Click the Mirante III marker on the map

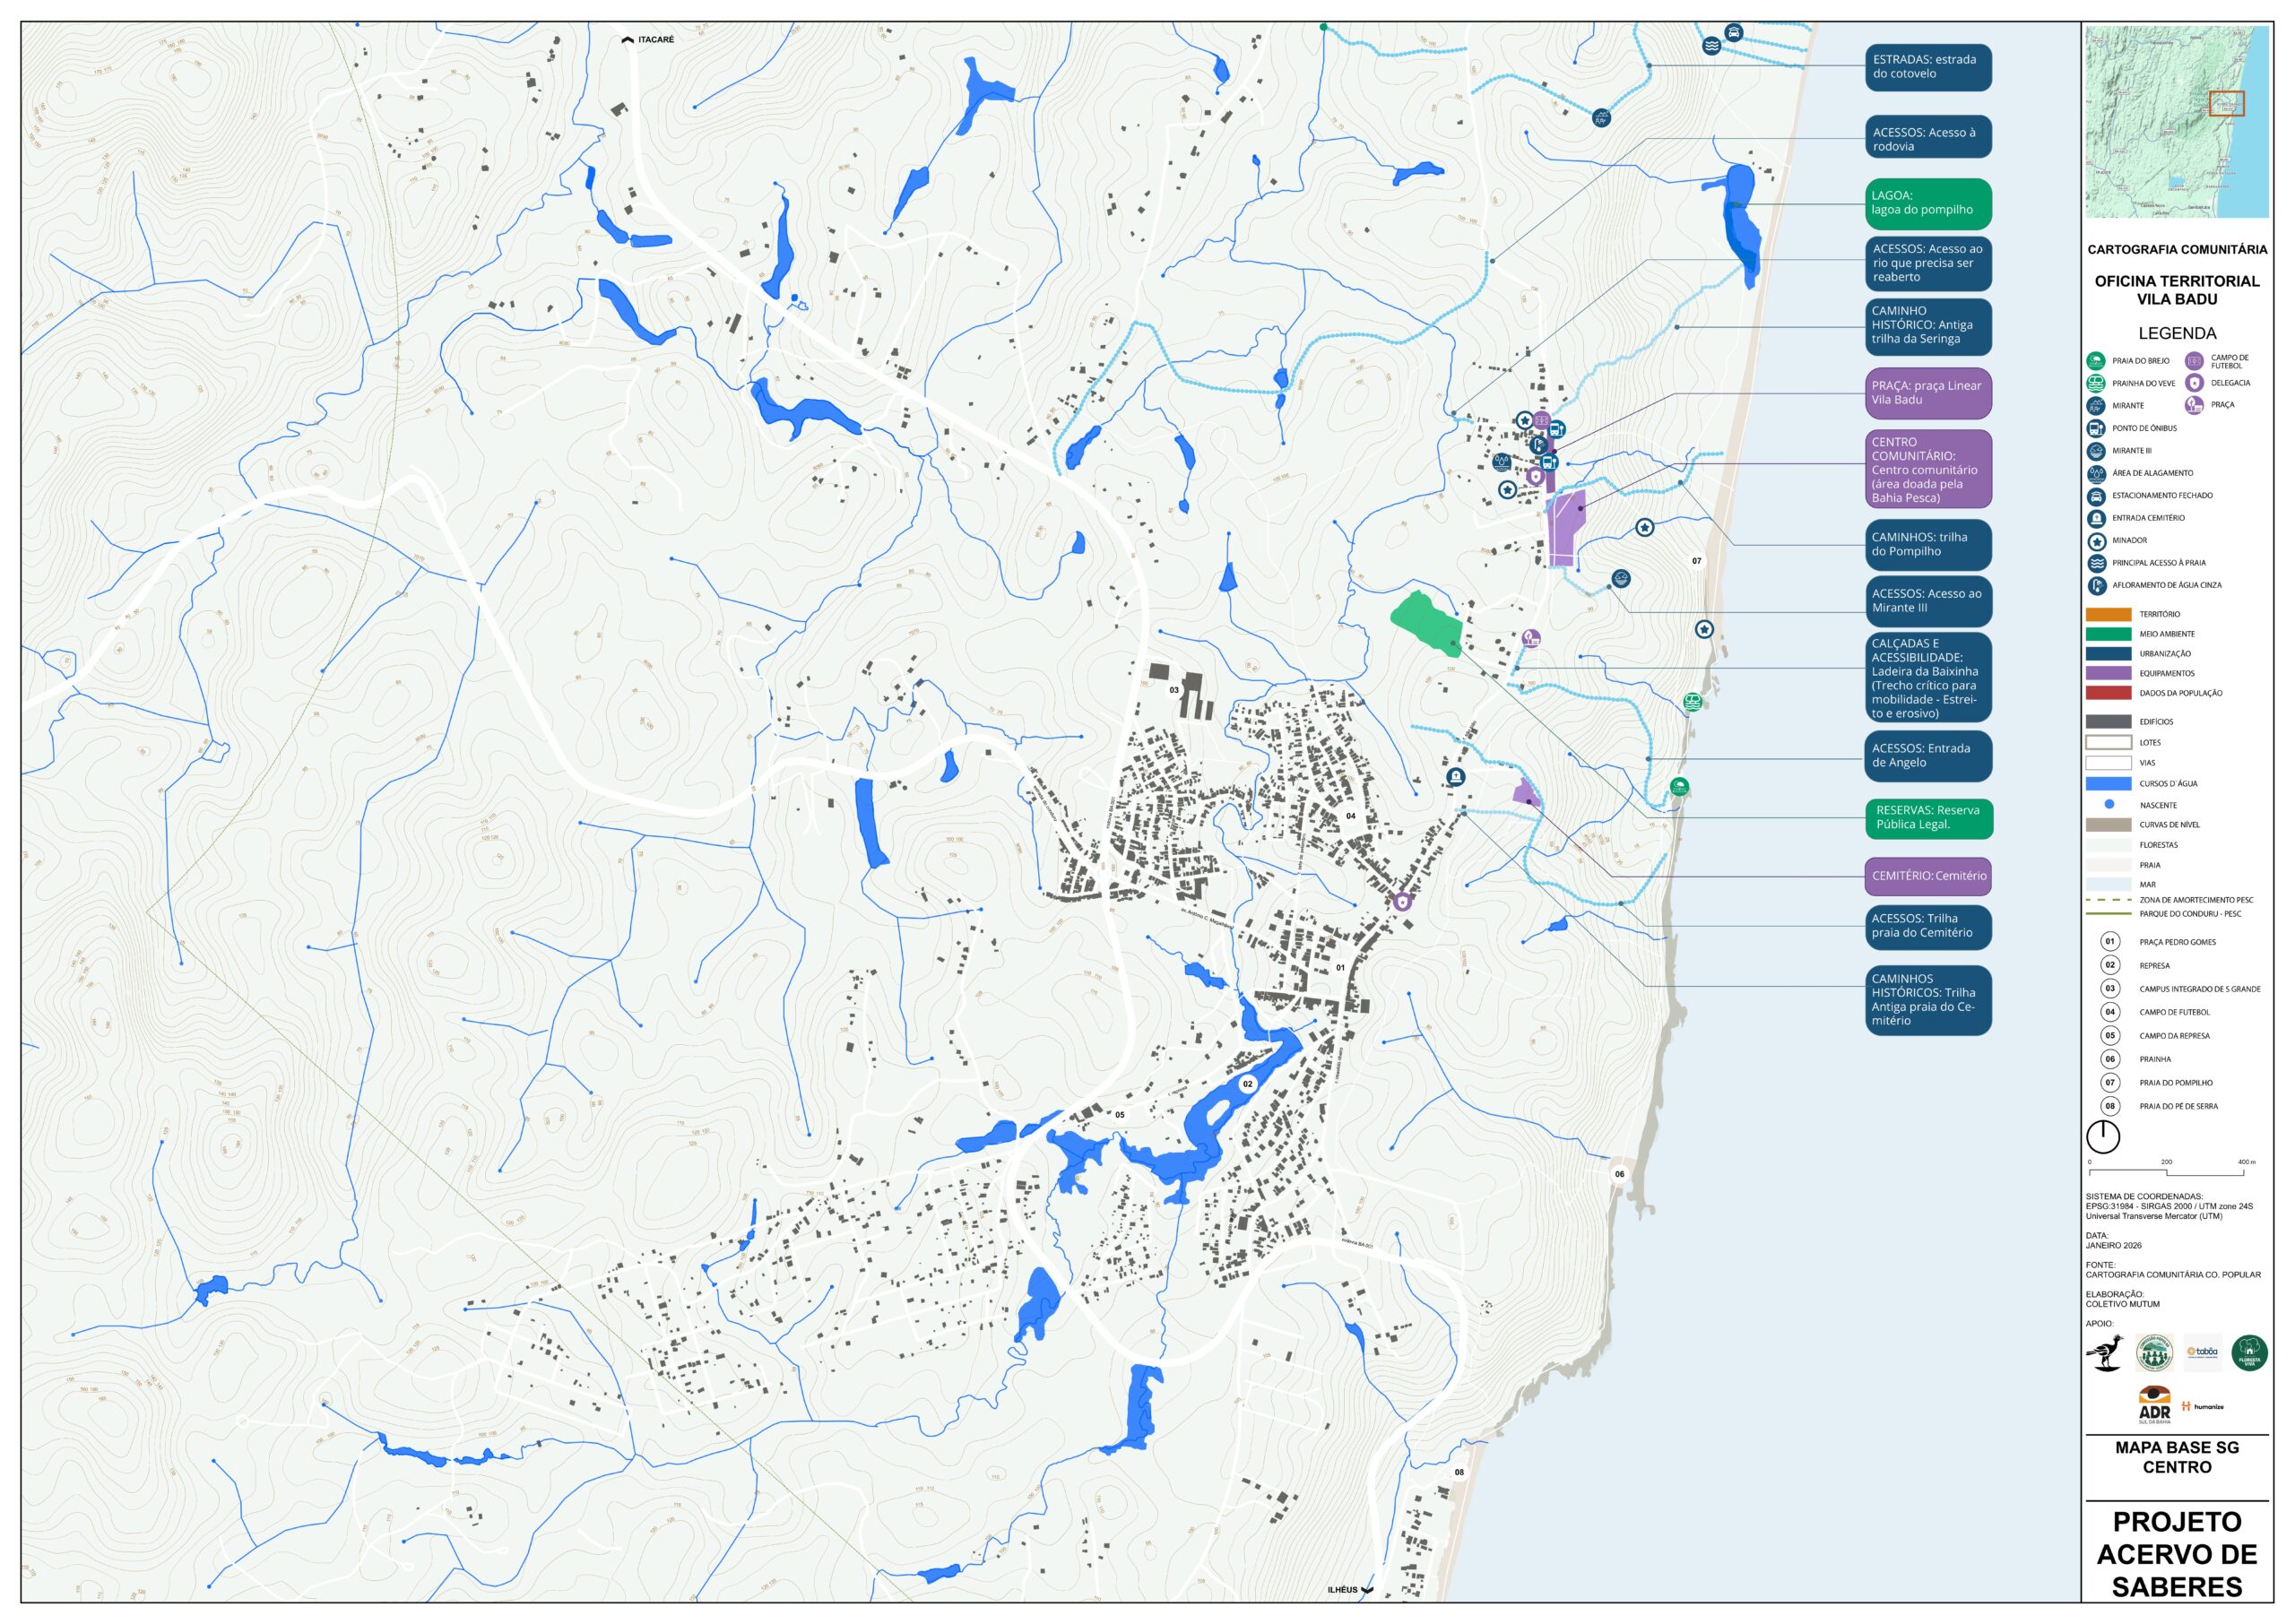click(x=1621, y=578)
